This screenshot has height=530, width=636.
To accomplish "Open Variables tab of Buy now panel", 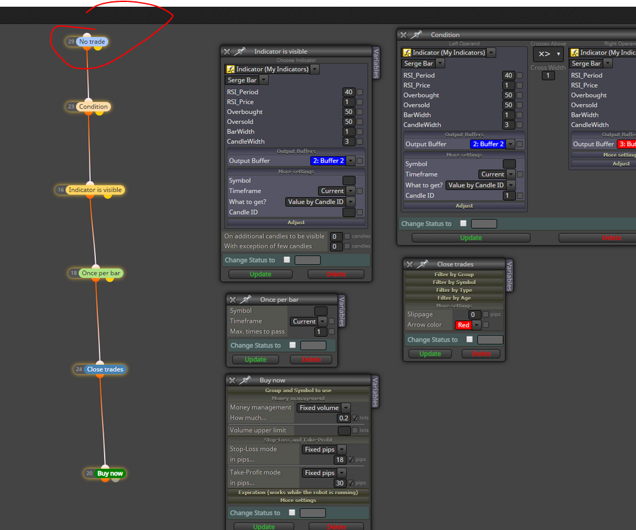I will click(x=375, y=392).
